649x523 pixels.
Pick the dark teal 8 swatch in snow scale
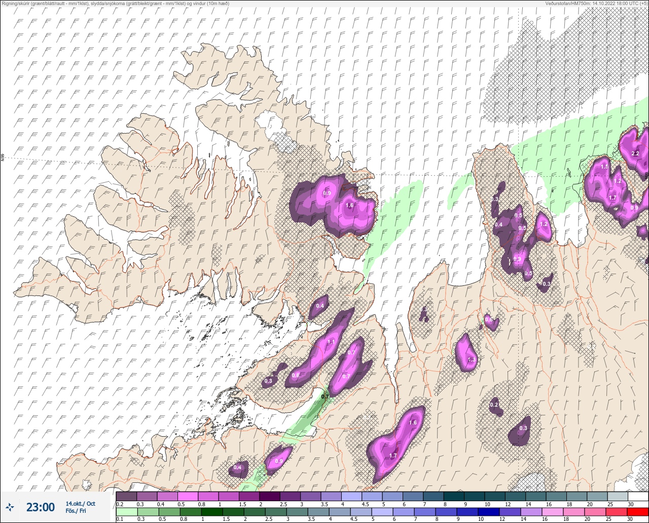click(454, 496)
